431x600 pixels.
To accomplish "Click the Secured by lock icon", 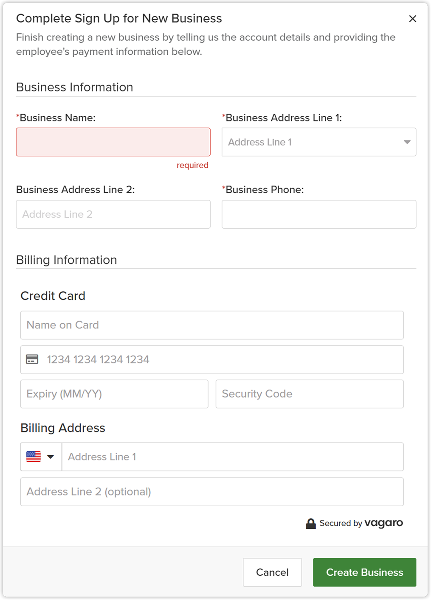I will pos(311,524).
